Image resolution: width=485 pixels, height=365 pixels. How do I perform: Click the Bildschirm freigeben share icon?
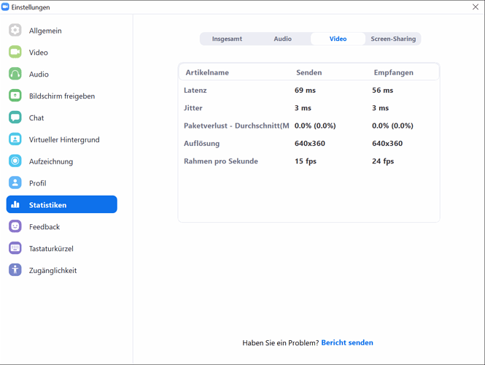(x=15, y=96)
